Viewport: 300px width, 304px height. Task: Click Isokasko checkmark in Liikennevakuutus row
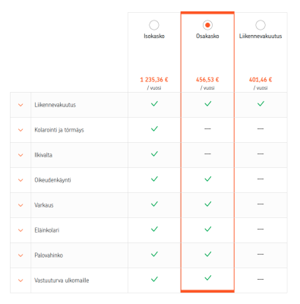(154, 103)
